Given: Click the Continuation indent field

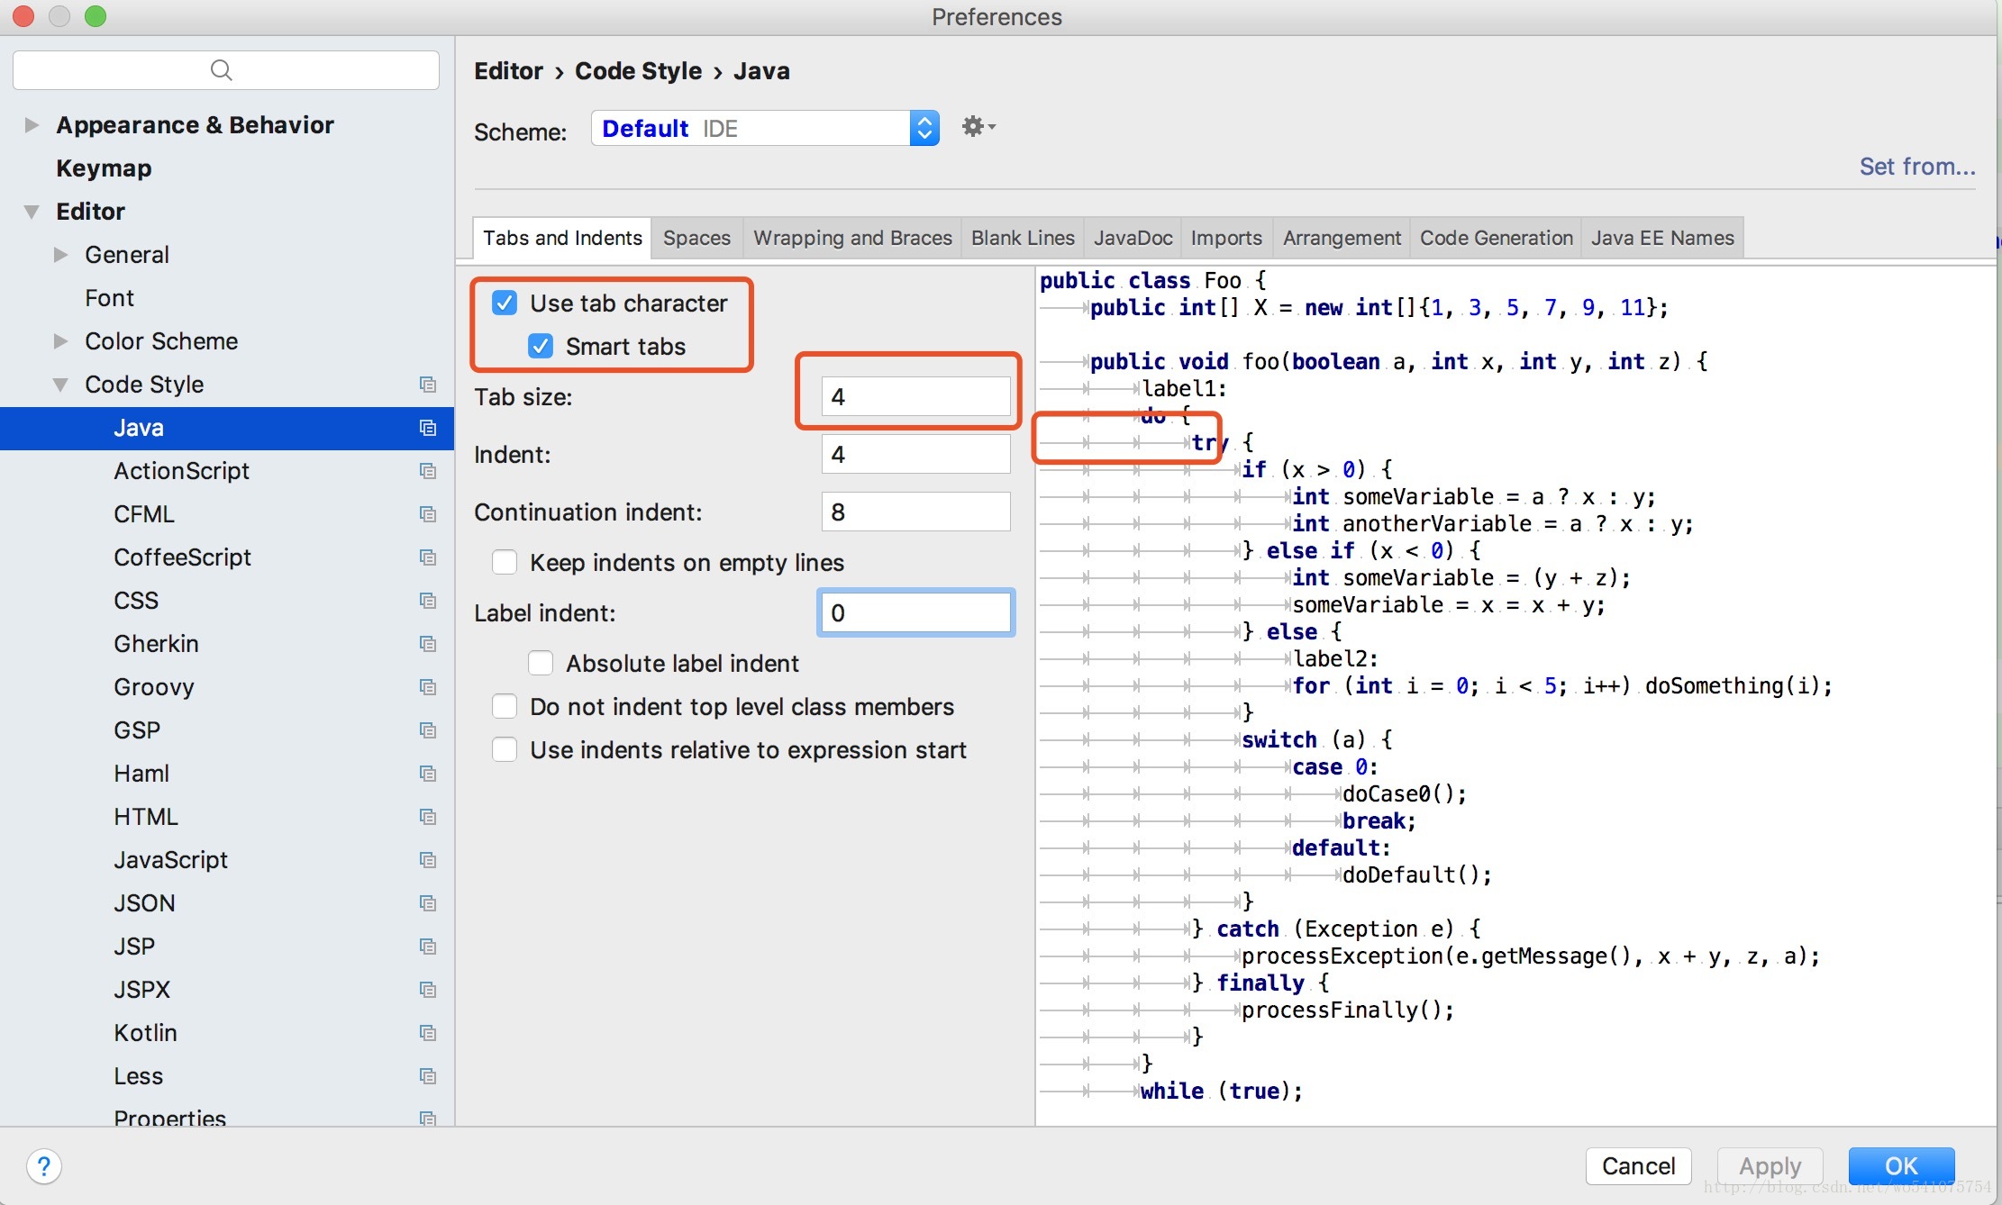Looking at the screenshot, I should [x=915, y=512].
